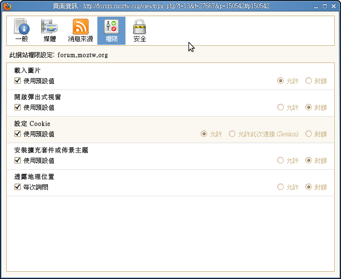Click the forum.moztw.org site name text
The height and width of the screenshot is (279, 341).
pyautogui.click(x=83, y=55)
